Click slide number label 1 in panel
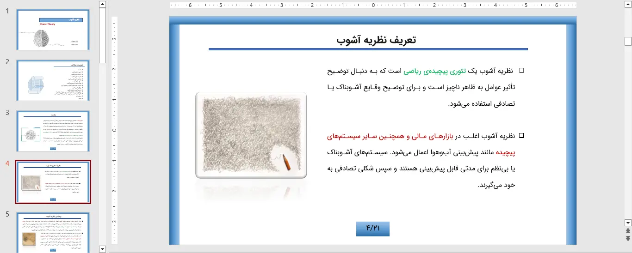 click(x=7, y=11)
